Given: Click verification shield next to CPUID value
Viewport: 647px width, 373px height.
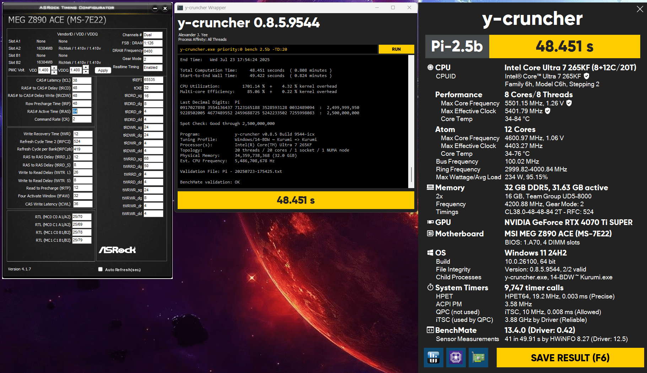Looking at the screenshot, I should pyautogui.click(x=587, y=76).
